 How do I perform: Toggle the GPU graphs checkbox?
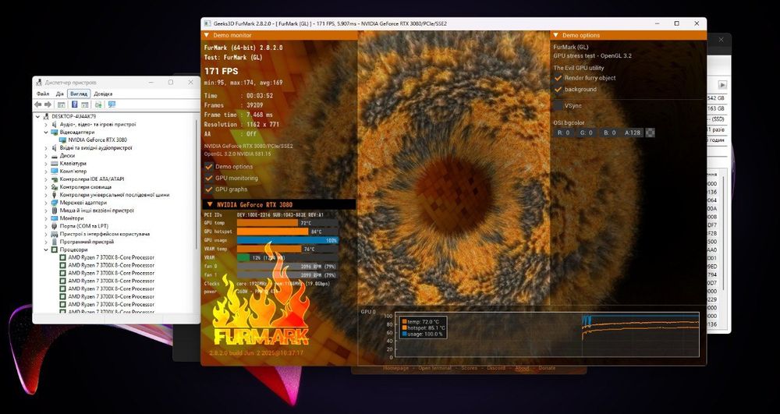pyautogui.click(x=209, y=189)
